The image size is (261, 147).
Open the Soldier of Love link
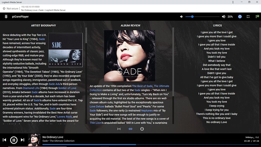pyautogui.click(x=67, y=88)
